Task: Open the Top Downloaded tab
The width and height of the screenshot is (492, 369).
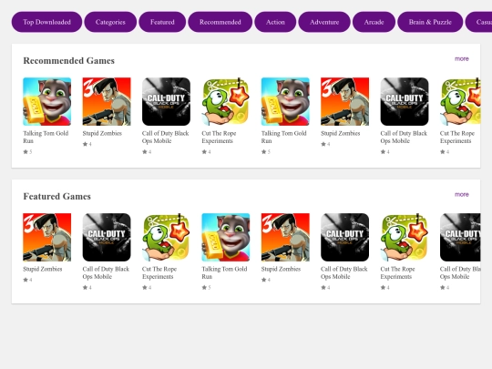Action: pyautogui.click(x=46, y=22)
